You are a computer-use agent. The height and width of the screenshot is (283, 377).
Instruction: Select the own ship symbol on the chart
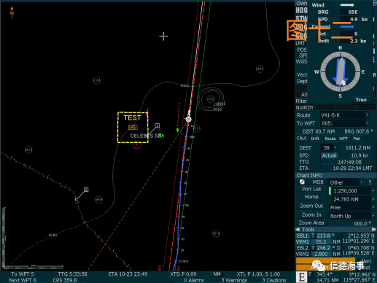coord(188,119)
